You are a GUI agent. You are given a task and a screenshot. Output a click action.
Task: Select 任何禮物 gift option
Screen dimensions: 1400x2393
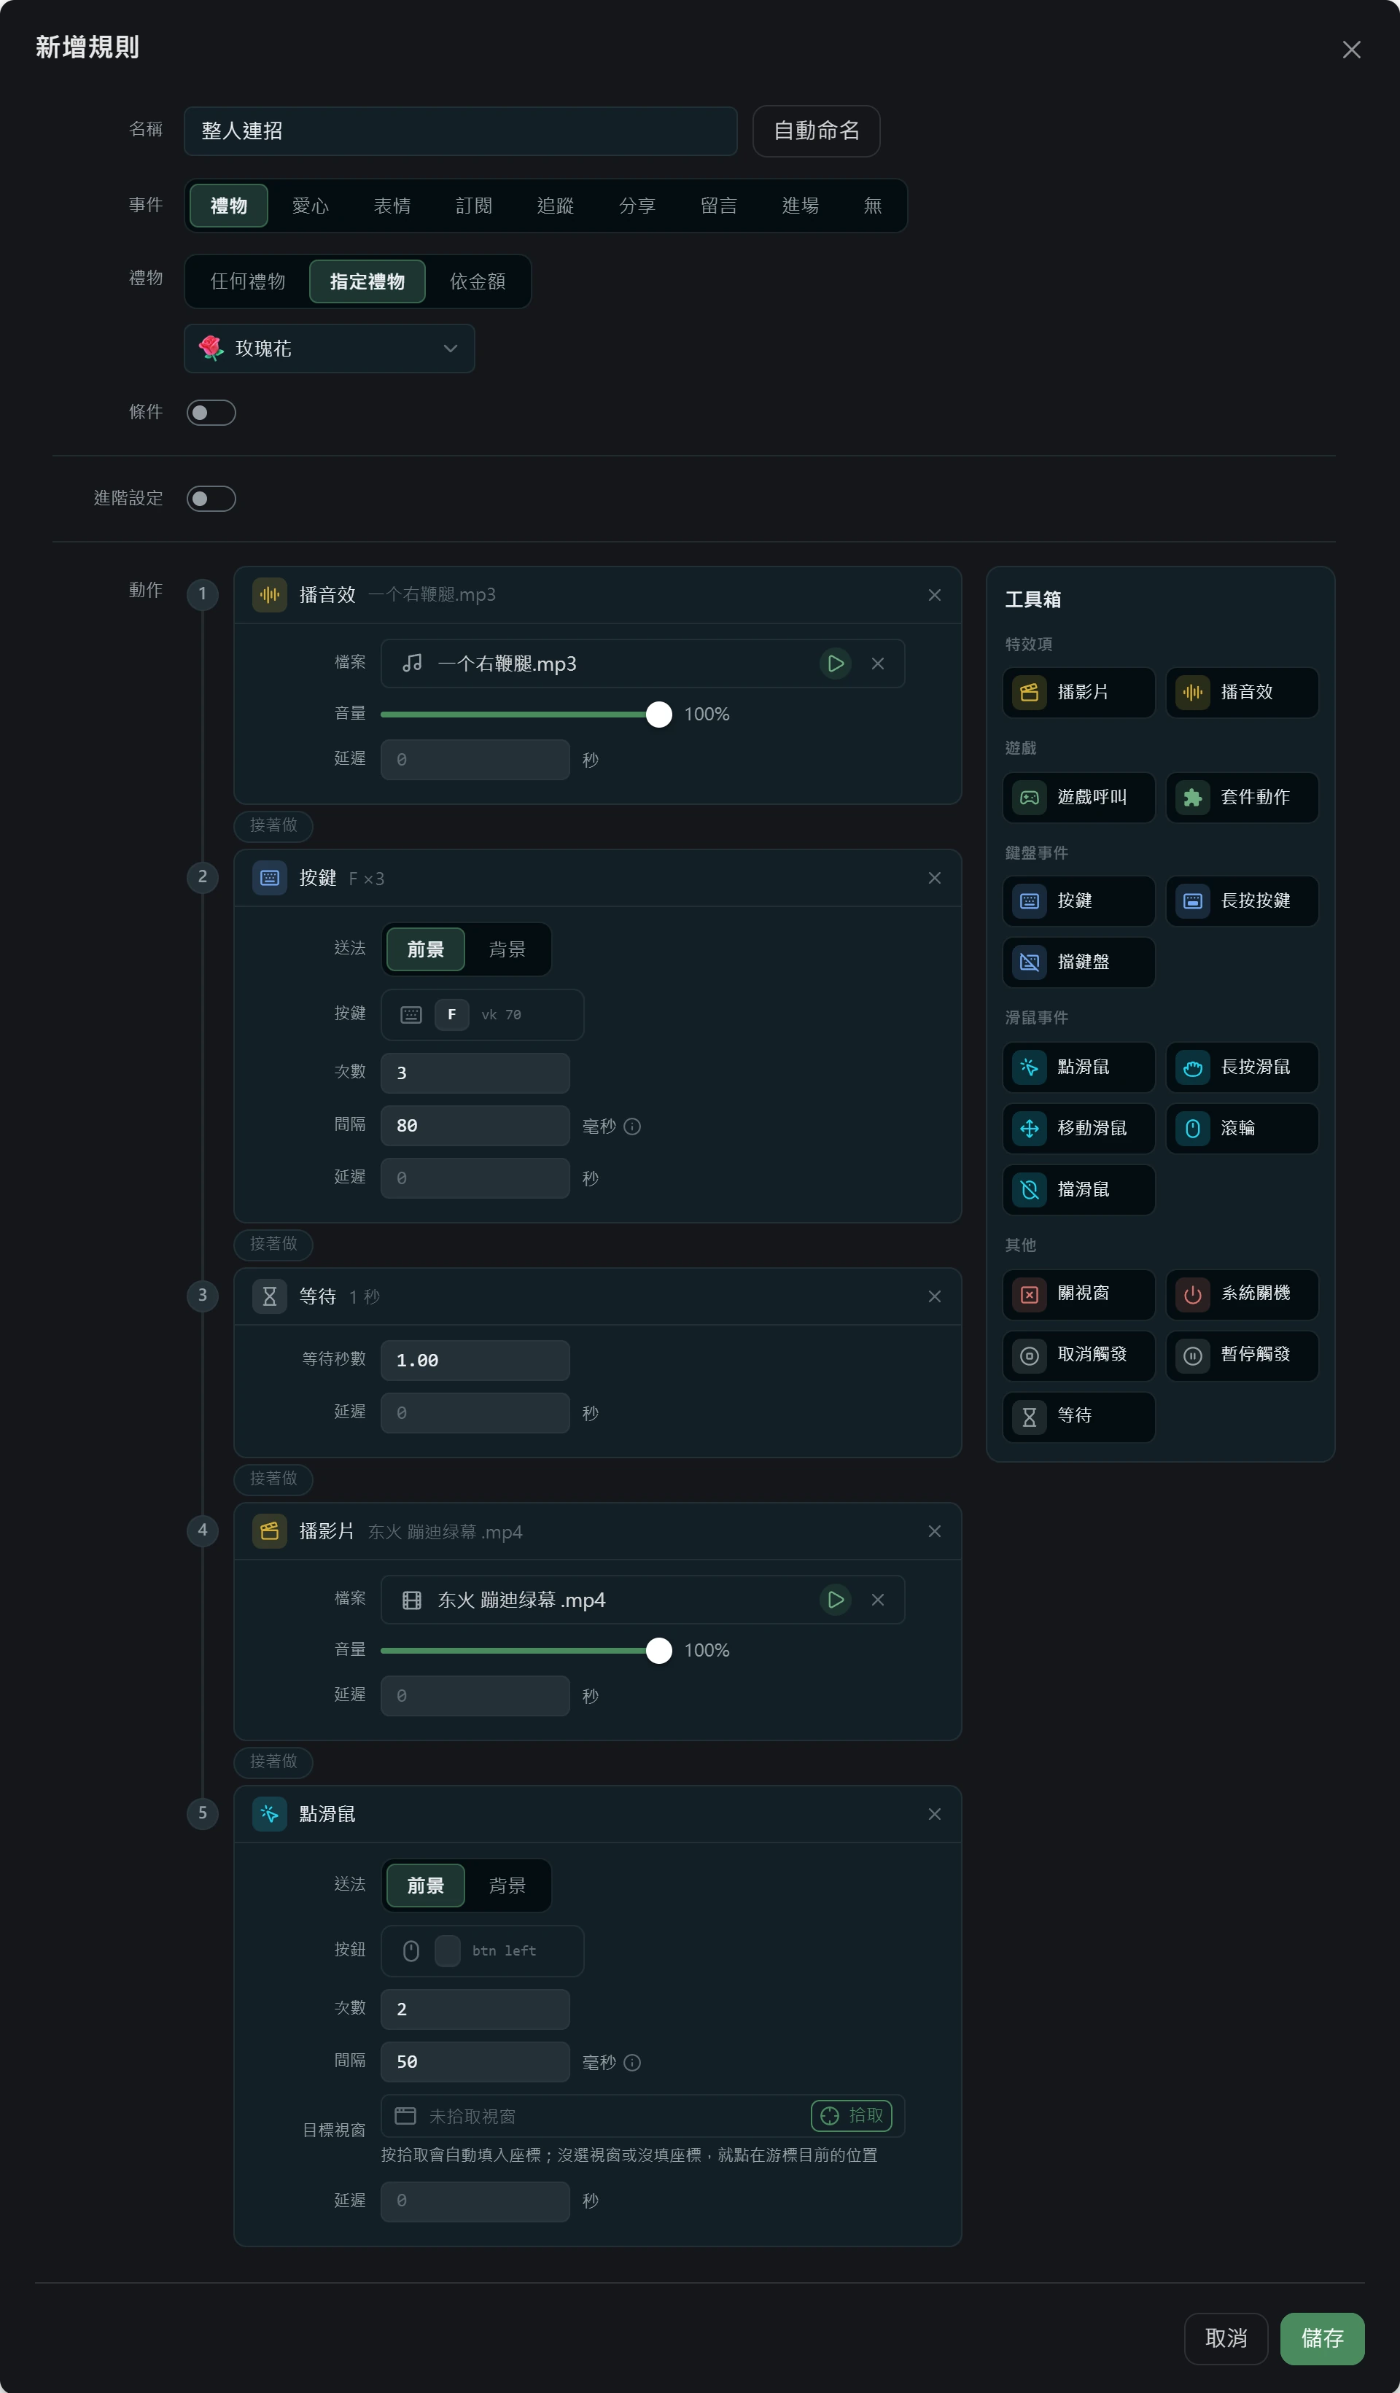pyautogui.click(x=248, y=281)
